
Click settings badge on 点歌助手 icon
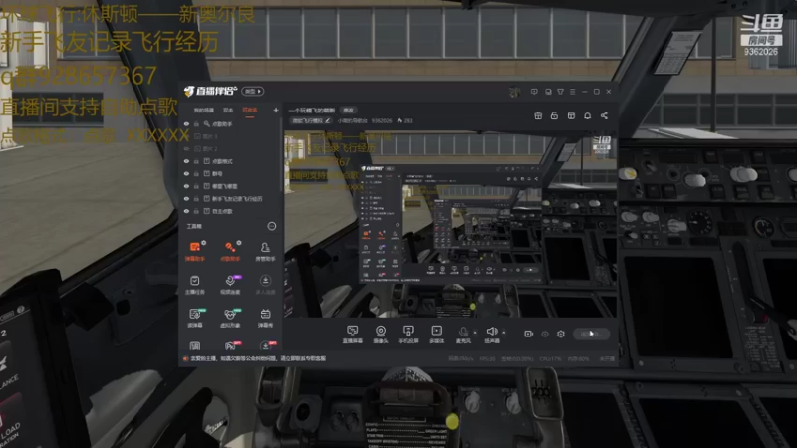point(239,243)
